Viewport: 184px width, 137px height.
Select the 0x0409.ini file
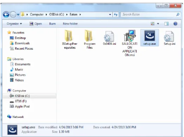click(110, 38)
